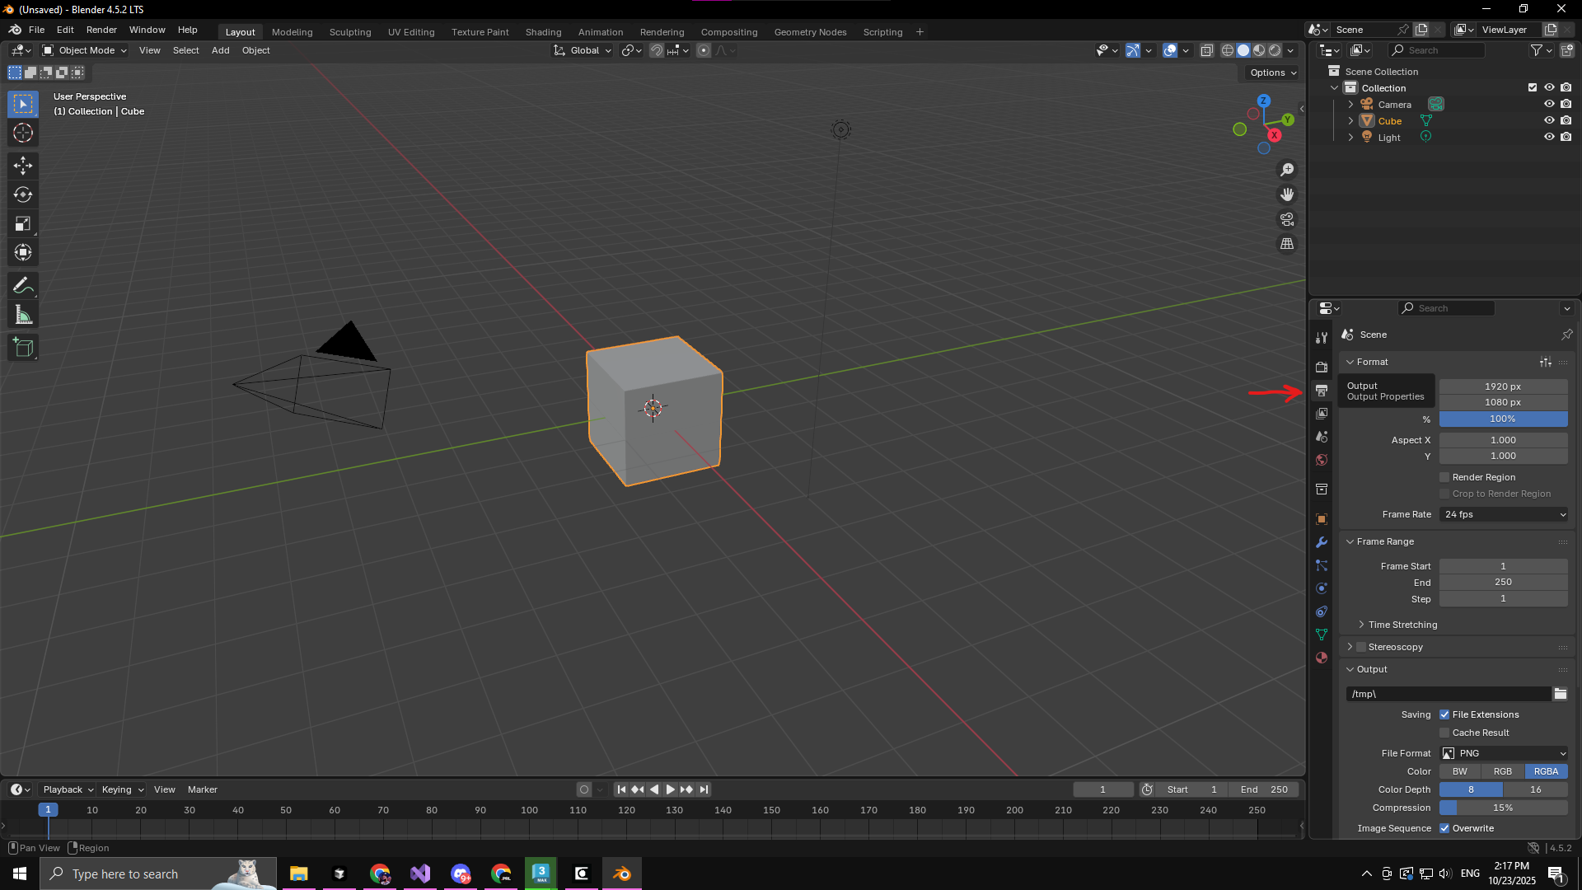Select RGB color mode for output
The height and width of the screenshot is (890, 1582).
click(x=1502, y=771)
